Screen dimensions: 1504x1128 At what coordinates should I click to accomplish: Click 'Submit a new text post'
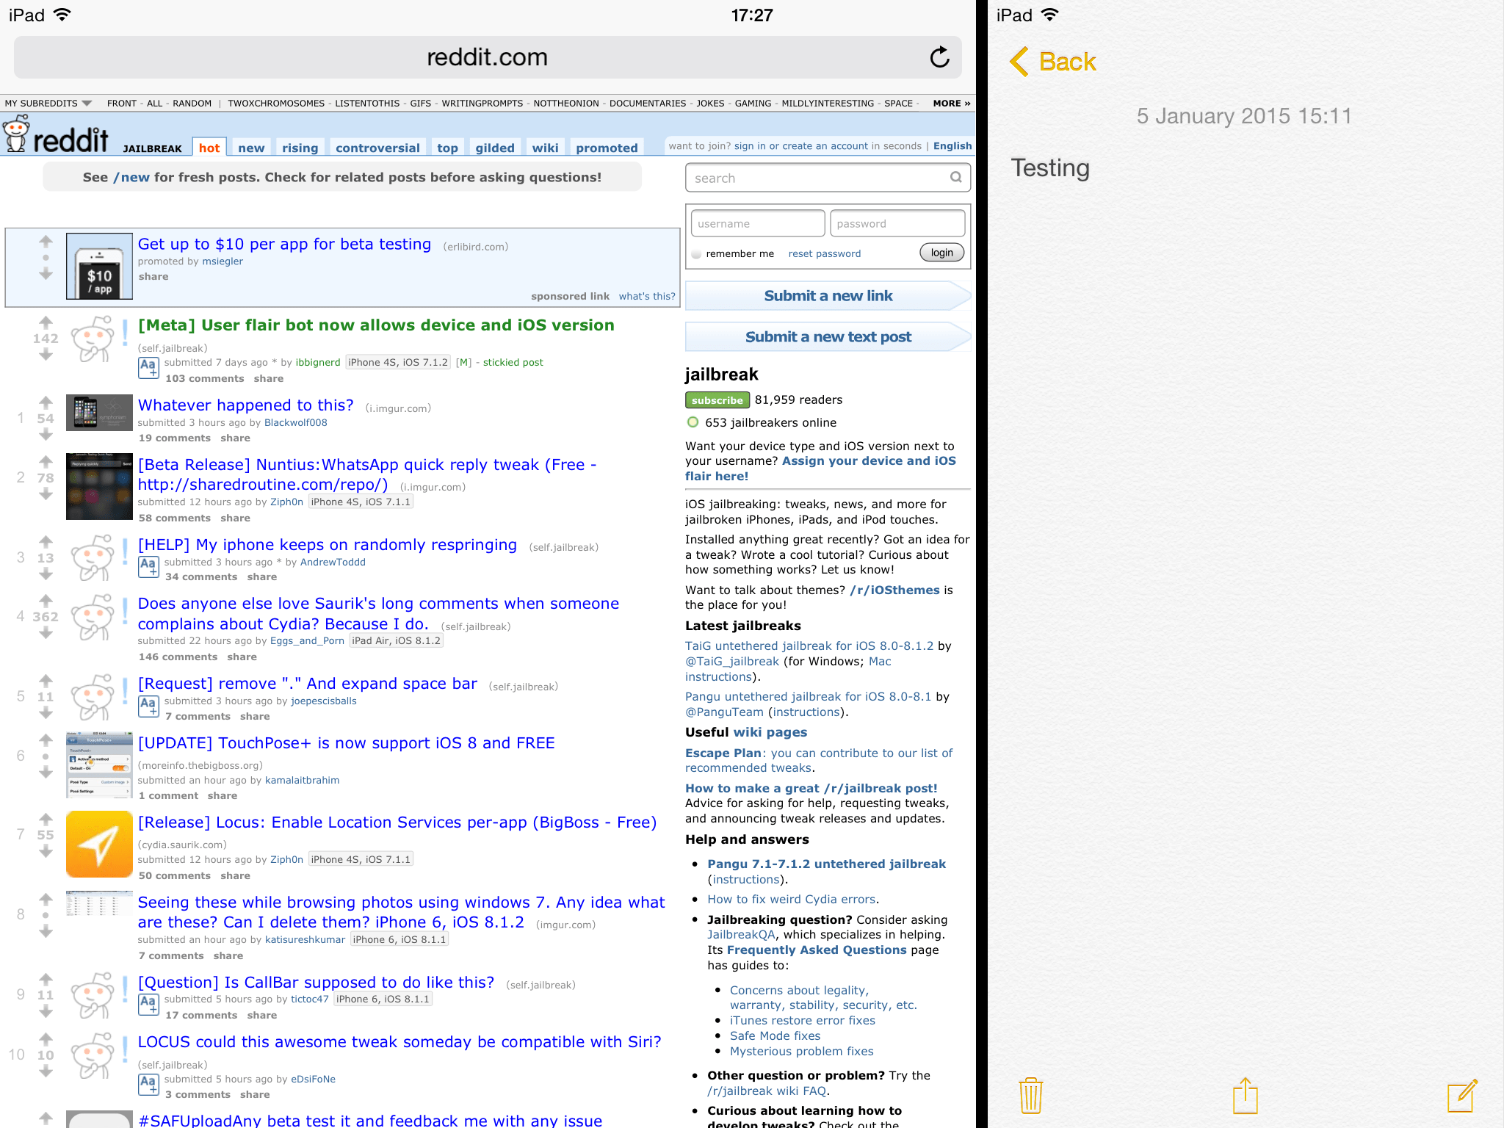[x=827, y=336]
